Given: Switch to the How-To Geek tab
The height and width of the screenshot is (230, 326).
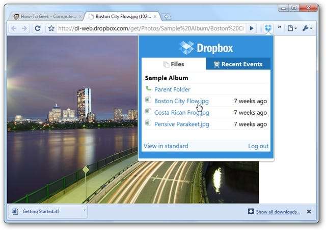Looking at the screenshot, I should point(46,17).
